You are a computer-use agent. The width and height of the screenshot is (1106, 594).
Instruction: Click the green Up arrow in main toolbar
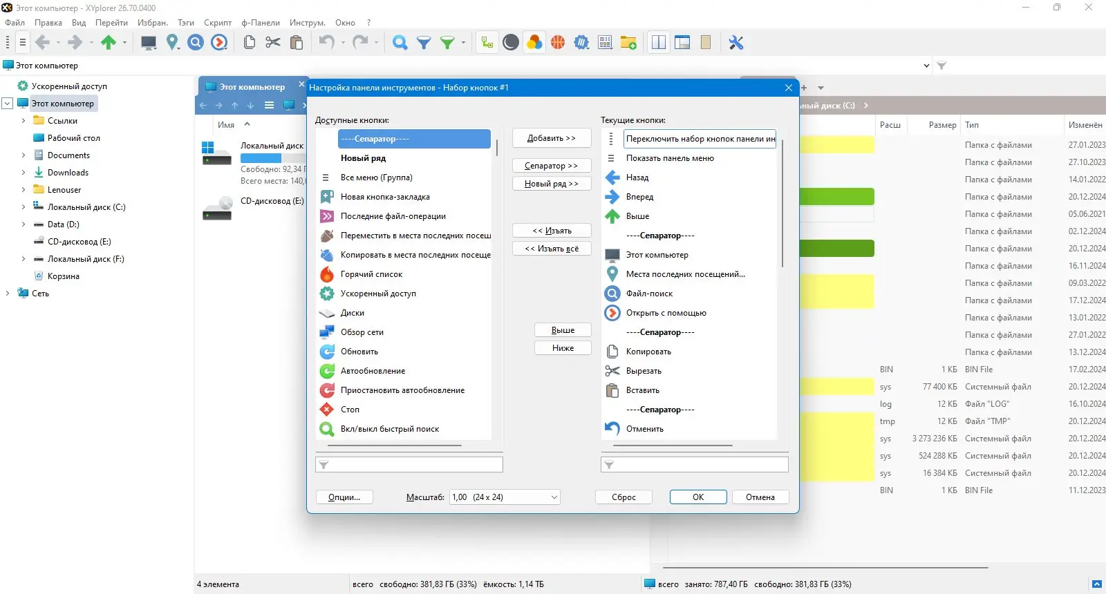click(x=109, y=43)
